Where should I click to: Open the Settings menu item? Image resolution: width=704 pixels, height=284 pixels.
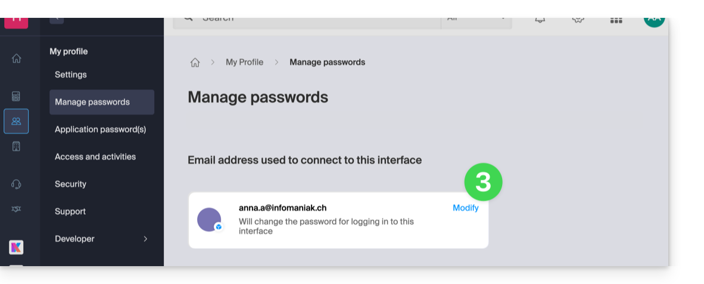[x=71, y=74]
